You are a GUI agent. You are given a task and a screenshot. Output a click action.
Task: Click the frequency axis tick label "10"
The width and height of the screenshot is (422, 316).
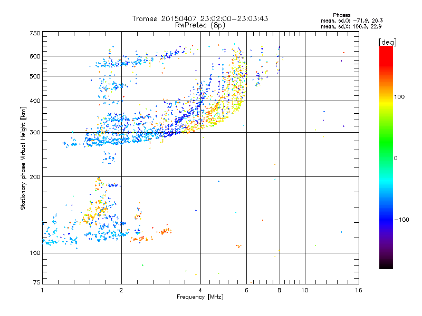pyautogui.click(x=305, y=290)
